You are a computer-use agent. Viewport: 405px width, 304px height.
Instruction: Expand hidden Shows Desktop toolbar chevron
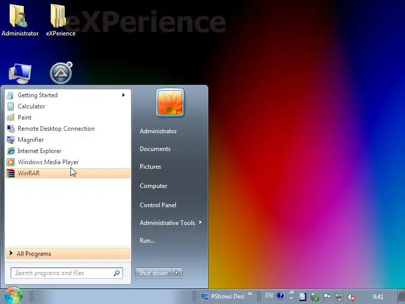click(x=250, y=293)
